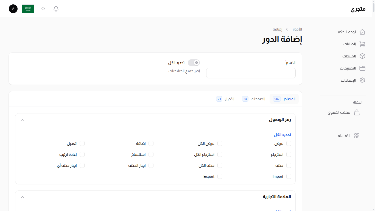This screenshot has width=375, height=211.
Task: Open الأقسام via the grid icon
Action: click(357, 135)
